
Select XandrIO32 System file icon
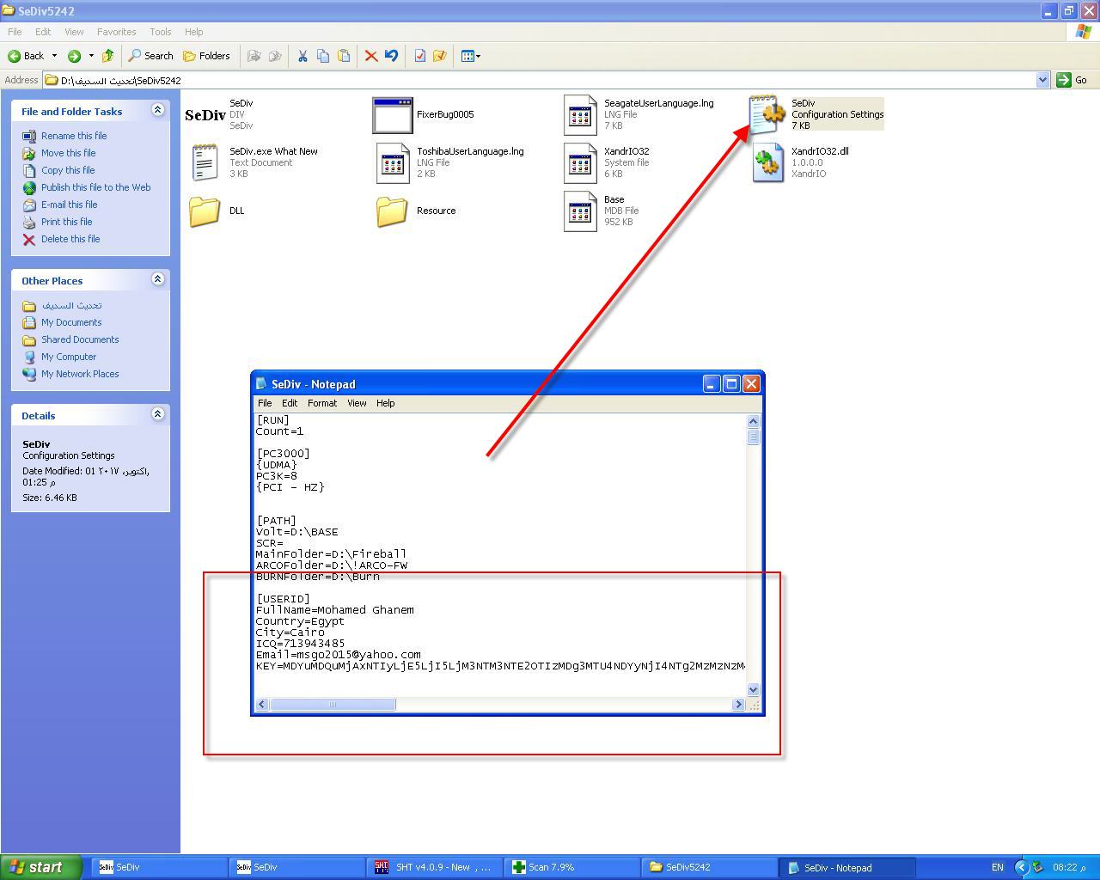[x=580, y=162]
